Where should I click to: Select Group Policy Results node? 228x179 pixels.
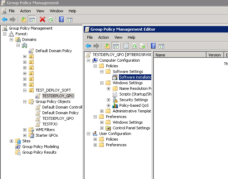(39, 152)
